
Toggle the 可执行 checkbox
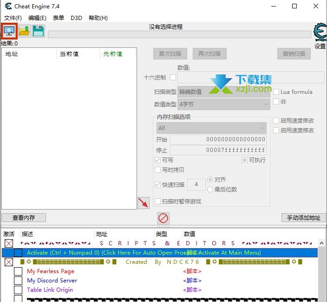coord(244,160)
